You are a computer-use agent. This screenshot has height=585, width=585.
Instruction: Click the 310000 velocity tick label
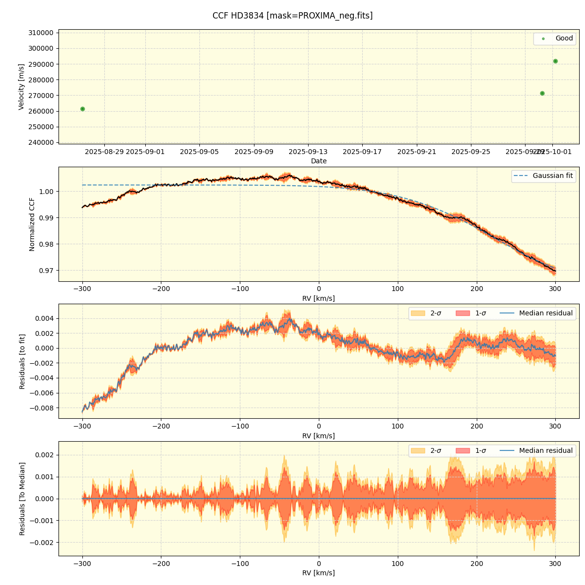click(x=41, y=33)
